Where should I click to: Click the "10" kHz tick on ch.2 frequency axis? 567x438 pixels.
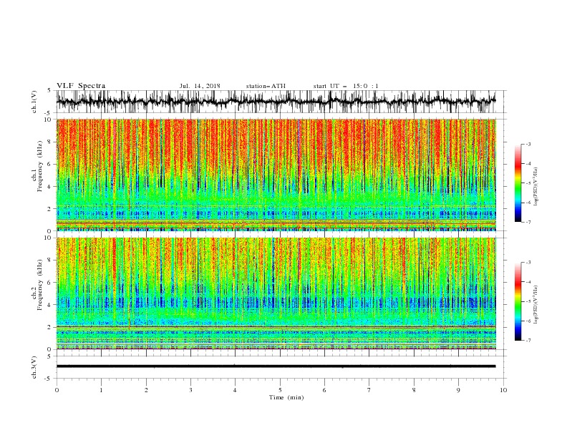click(48, 238)
